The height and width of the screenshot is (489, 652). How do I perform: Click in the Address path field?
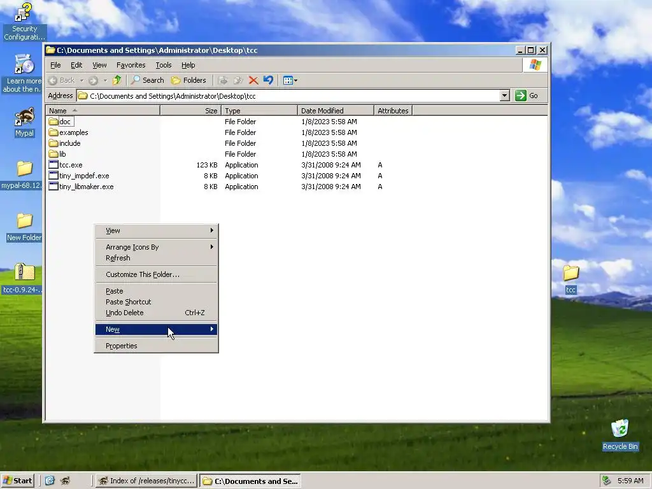click(288, 96)
